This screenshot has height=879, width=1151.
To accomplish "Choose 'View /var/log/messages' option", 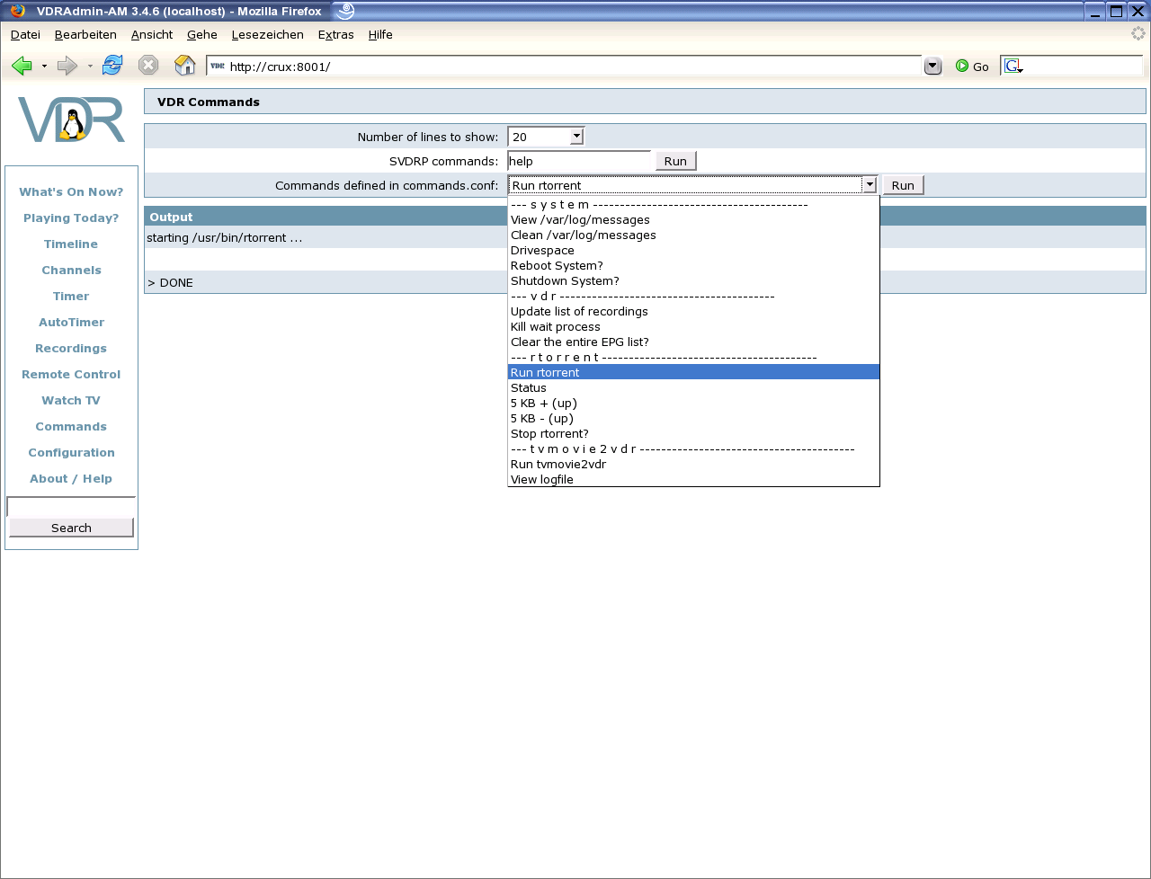I will click(580, 220).
